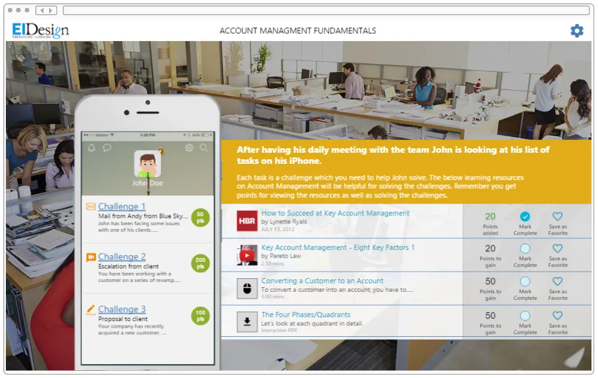Open the Challenge 3 proposal task
This screenshot has width=598, height=378.
coord(122,309)
